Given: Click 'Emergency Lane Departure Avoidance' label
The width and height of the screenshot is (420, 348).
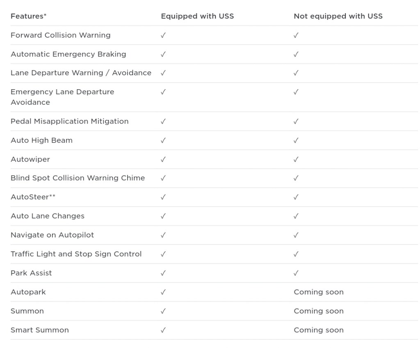Looking at the screenshot, I should point(62,97).
